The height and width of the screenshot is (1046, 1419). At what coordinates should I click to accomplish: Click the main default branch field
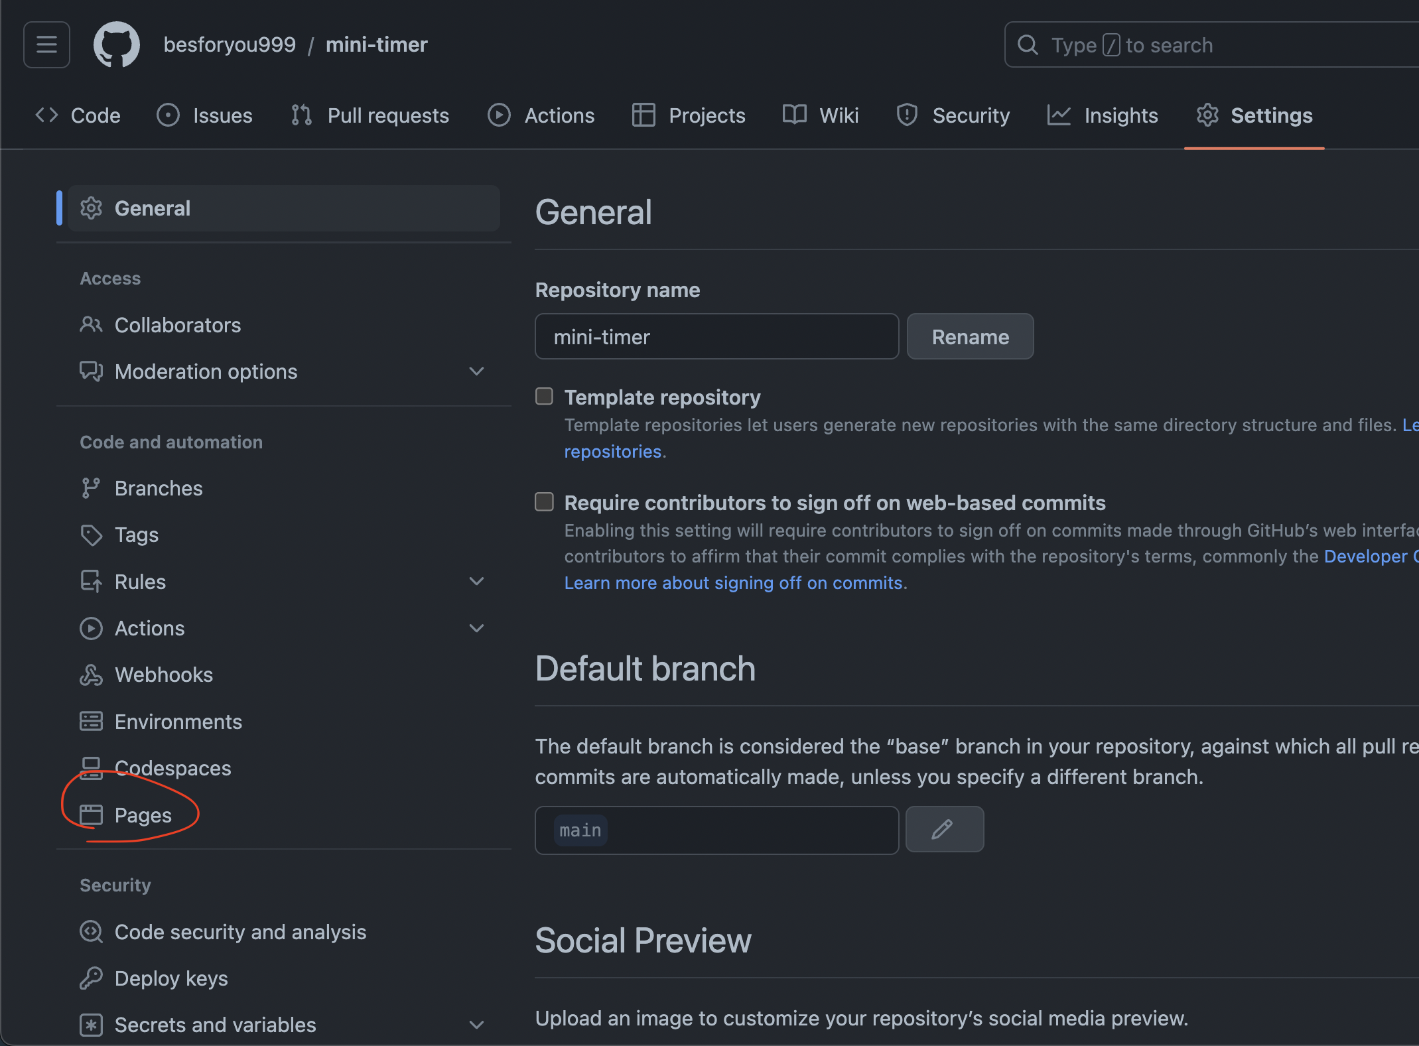[716, 830]
